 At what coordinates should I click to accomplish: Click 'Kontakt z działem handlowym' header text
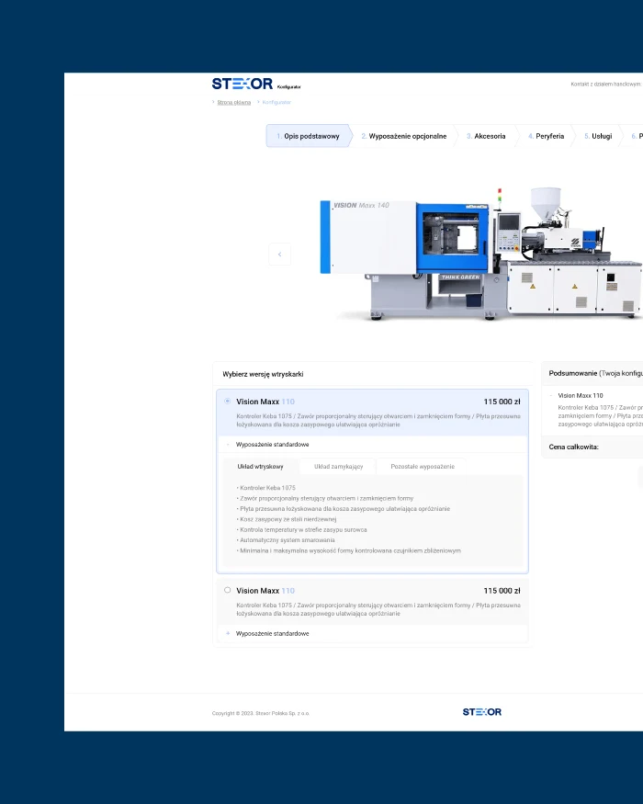(606, 85)
